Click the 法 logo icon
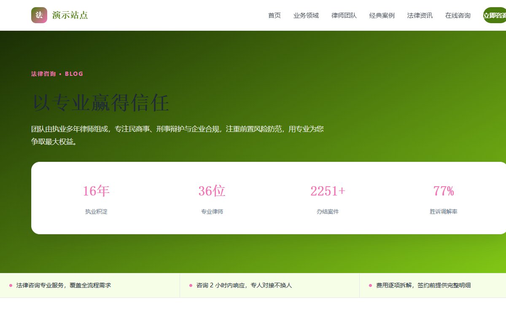Viewport: 506px width, 316px height. 39,15
